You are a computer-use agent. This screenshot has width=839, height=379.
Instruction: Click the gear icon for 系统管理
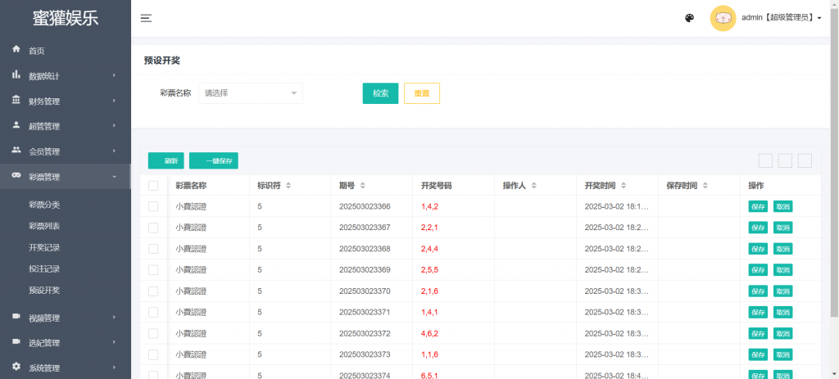pyautogui.click(x=16, y=368)
